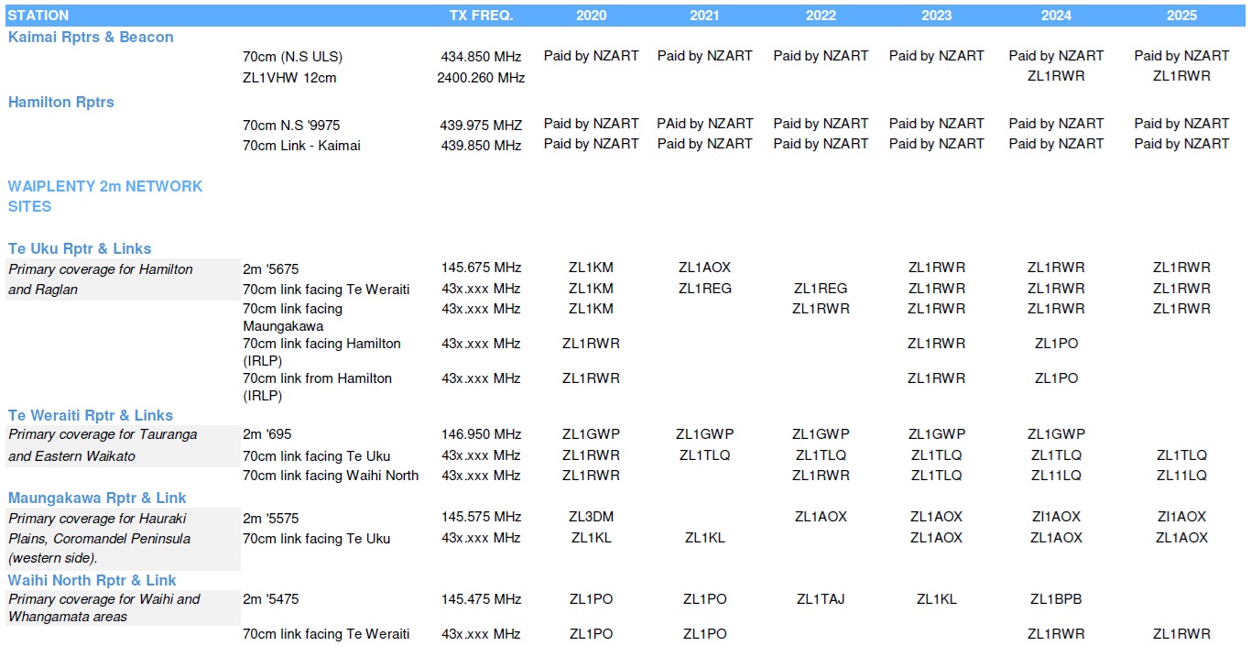
Task: Click the 2023 column header
Action: coord(936,16)
